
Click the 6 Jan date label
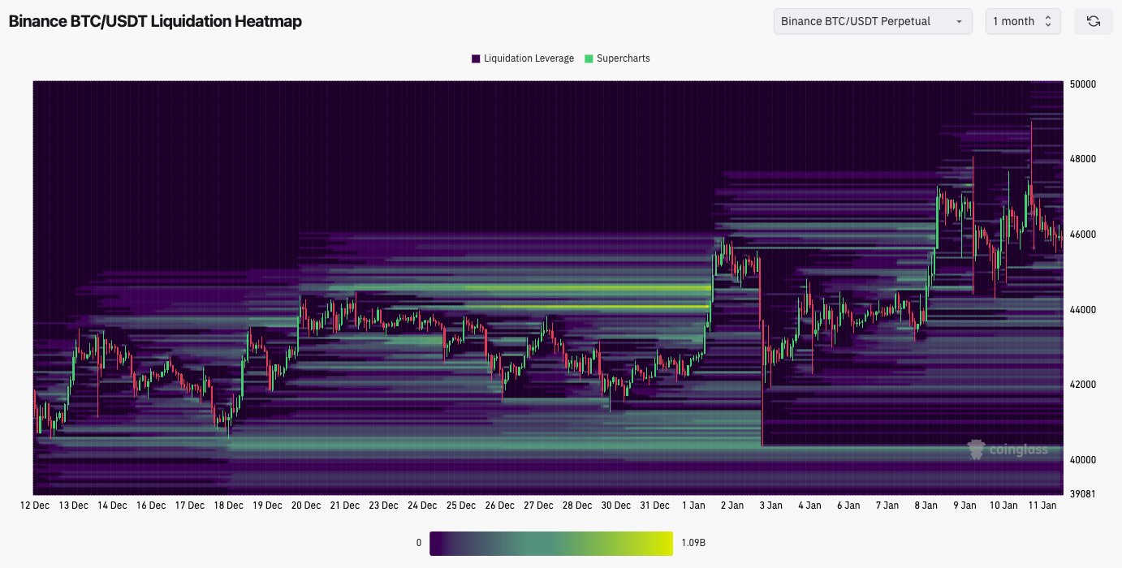tap(848, 506)
